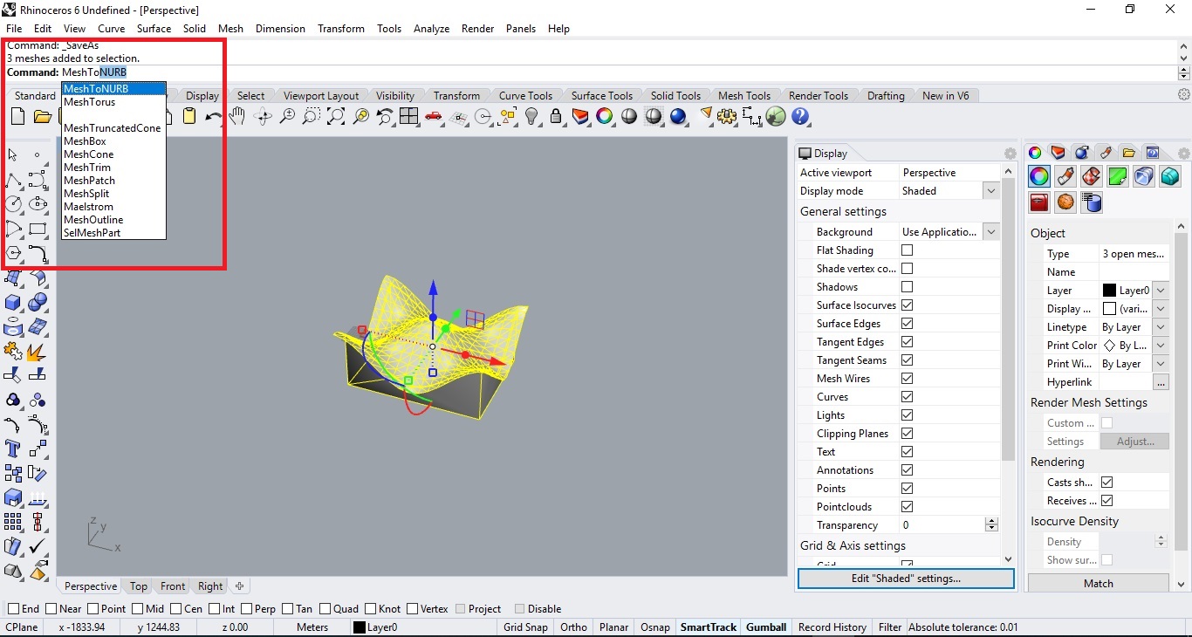Open the Display mode dropdown showing Shaded
1192x637 pixels.
(990, 190)
